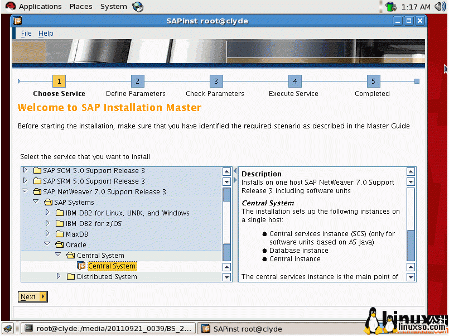Click the mouse icon beside the System menu
Screen dimensions: 449x336
coord(138,7)
